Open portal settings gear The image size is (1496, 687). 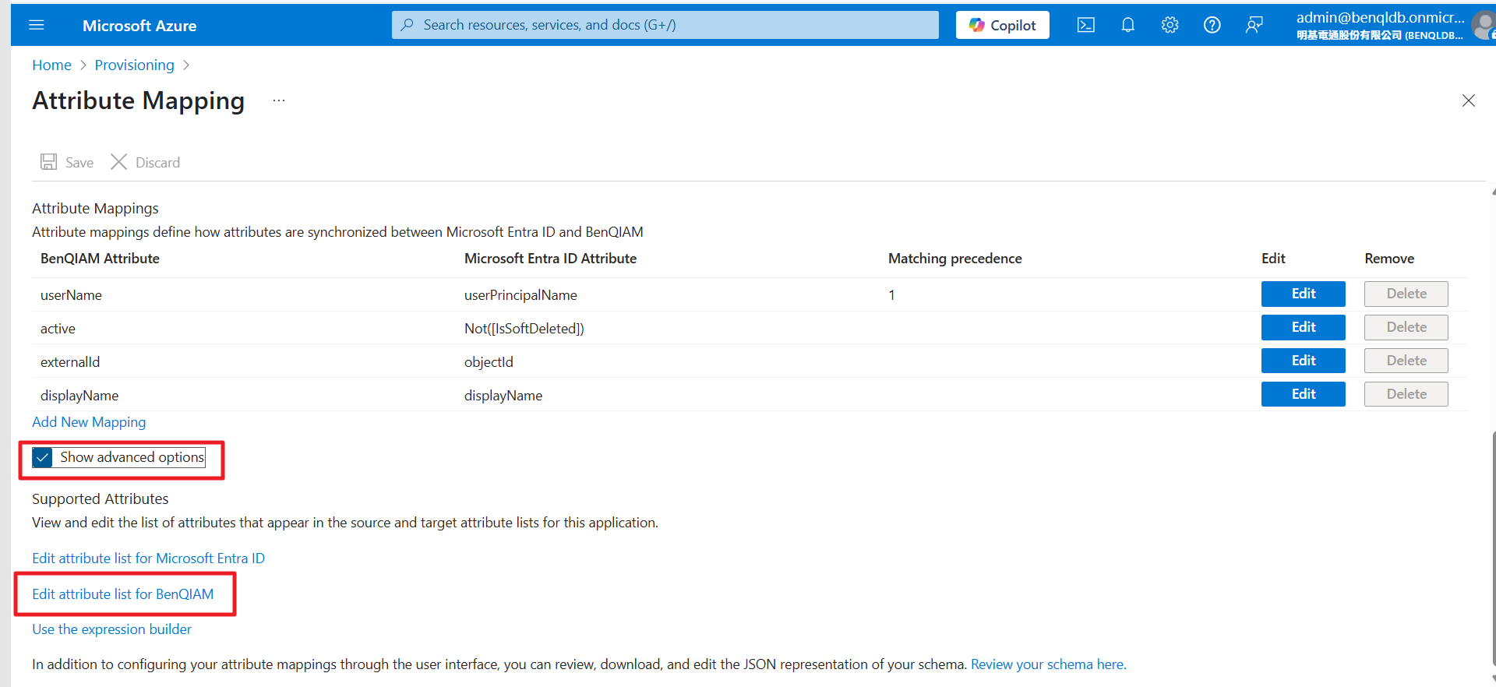tap(1170, 25)
